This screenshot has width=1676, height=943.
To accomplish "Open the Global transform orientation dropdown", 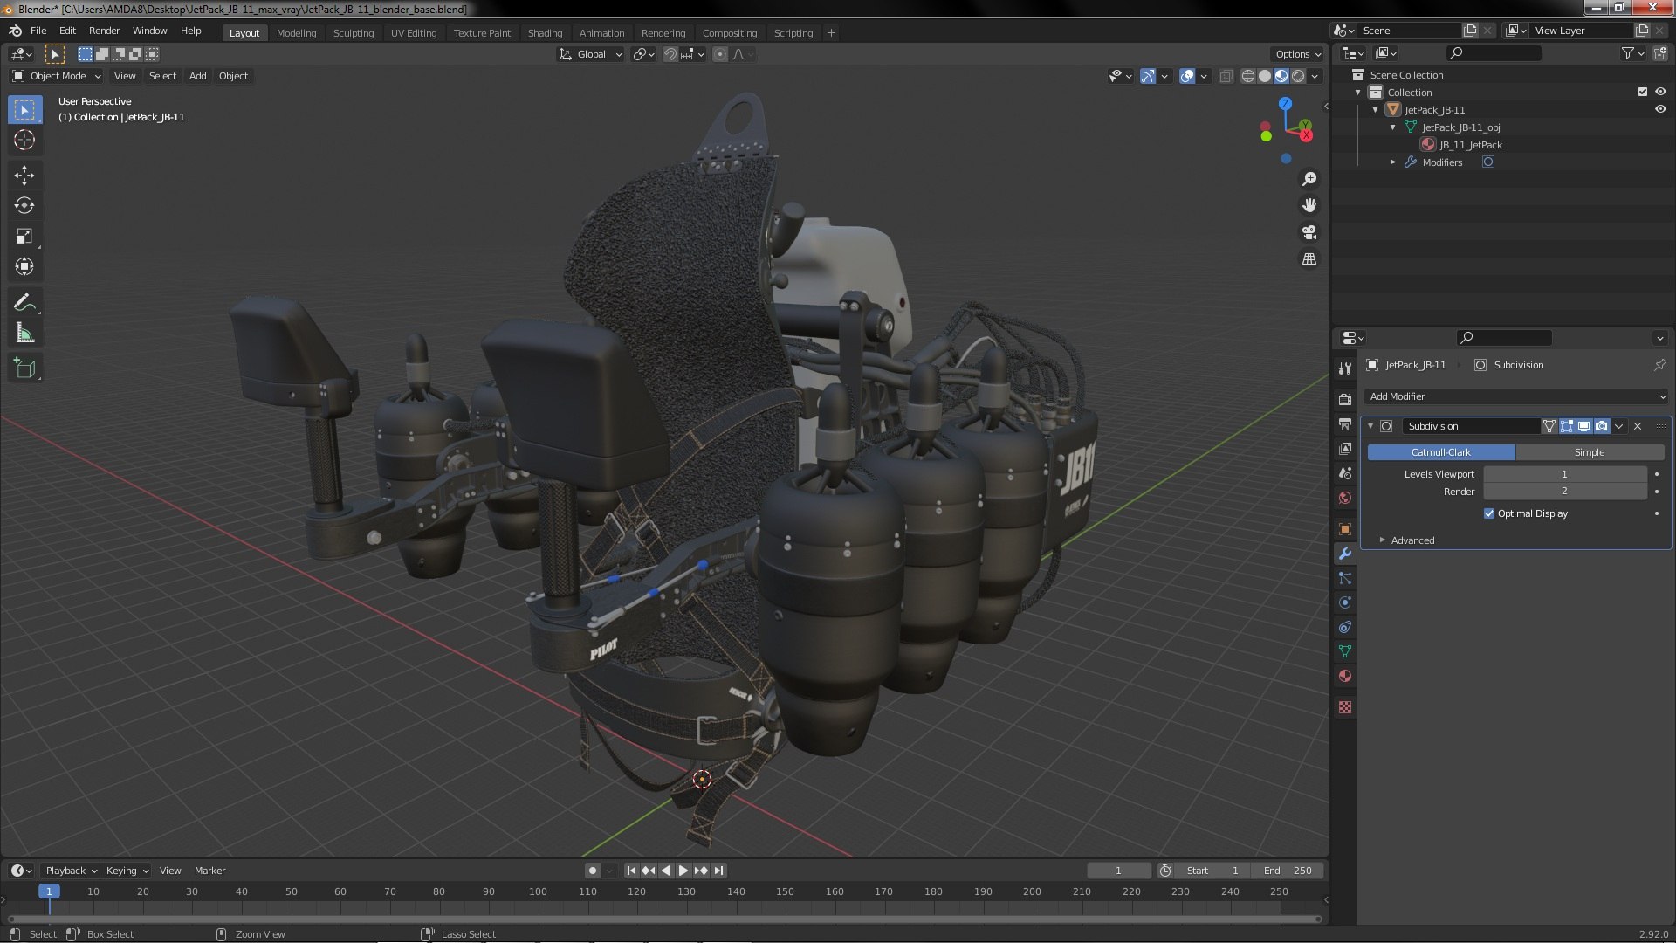I will (x=591, y=54).
